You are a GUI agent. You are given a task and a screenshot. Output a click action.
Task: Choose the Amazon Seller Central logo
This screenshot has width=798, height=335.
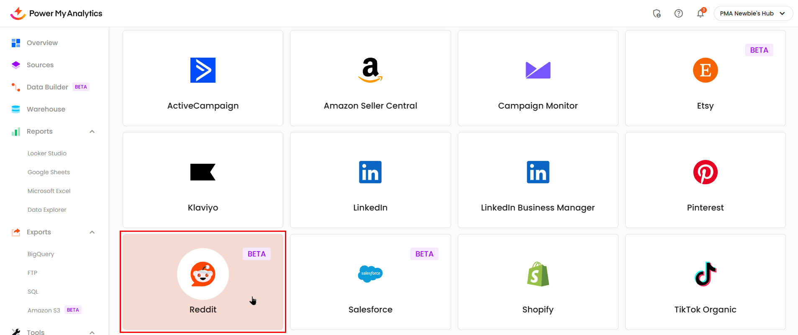tap(370, 70)
